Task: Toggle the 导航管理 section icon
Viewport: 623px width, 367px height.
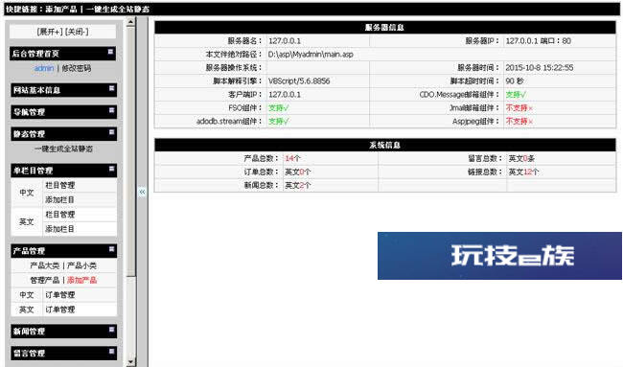Action: [x=111, y=110]
